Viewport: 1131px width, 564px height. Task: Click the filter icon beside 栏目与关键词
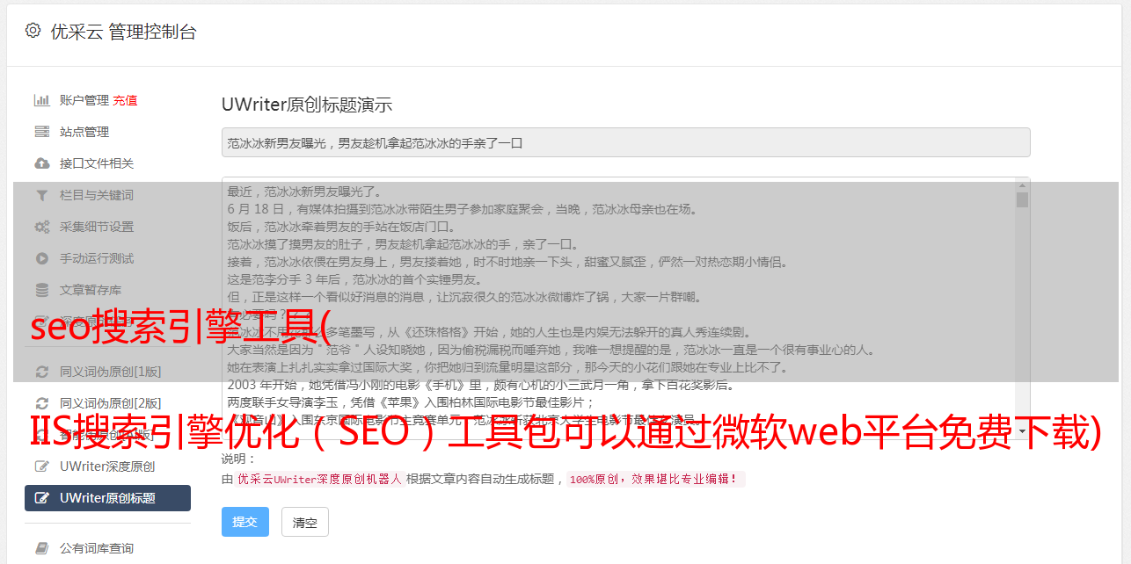pos(41,195)
